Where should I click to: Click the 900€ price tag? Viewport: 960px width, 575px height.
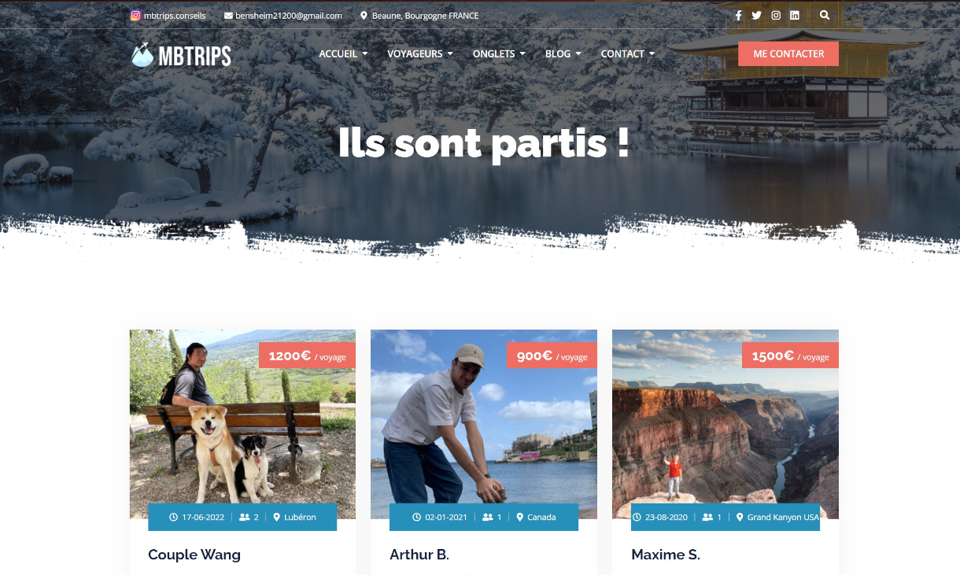tap(552, 356)
